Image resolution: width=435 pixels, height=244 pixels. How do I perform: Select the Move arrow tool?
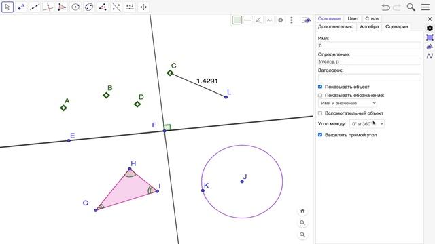click(7, 7)
